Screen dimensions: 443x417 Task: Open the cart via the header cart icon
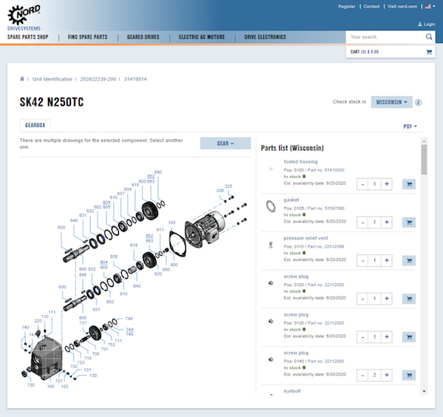[428, 52]
